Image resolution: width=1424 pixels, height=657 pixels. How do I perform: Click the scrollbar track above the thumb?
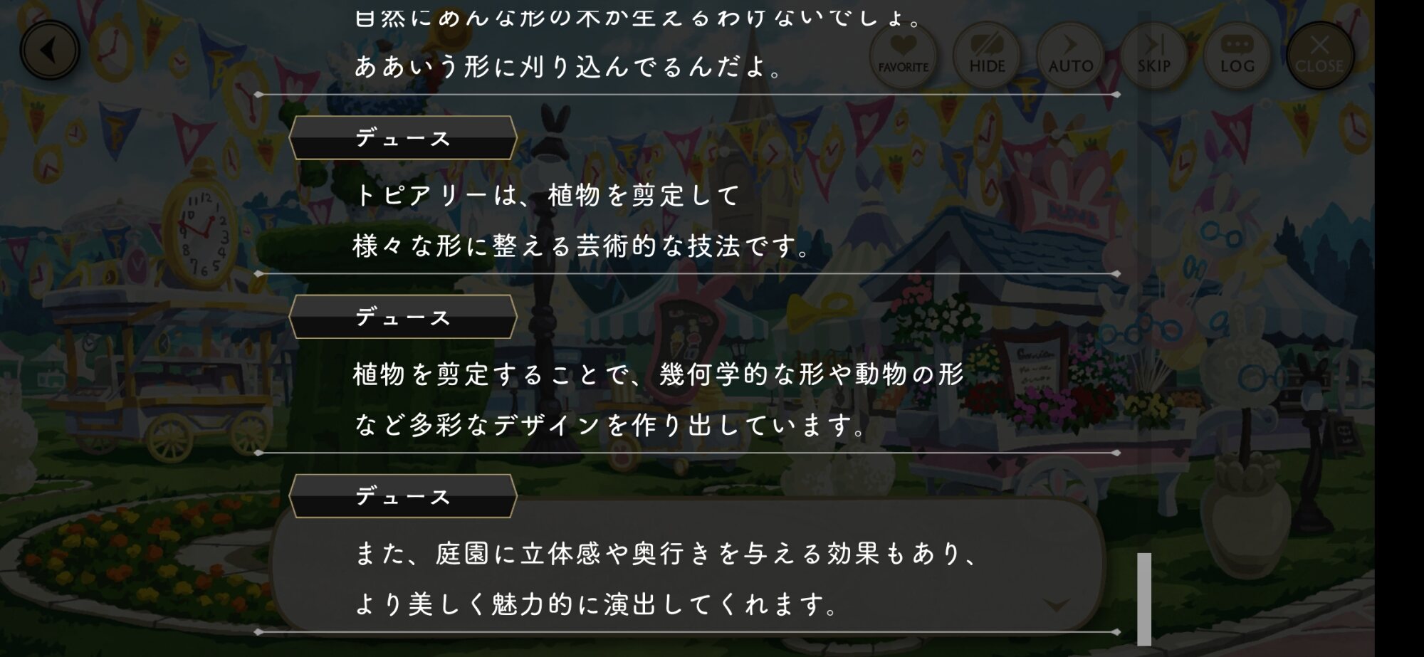coord(1144,285)
